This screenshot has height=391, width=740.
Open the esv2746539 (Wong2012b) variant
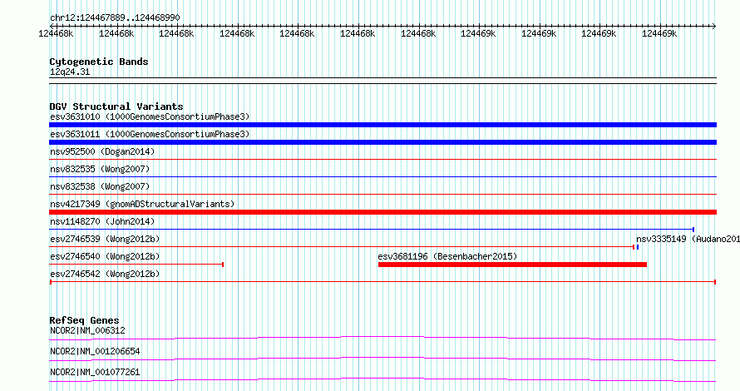tap(105, 239)
